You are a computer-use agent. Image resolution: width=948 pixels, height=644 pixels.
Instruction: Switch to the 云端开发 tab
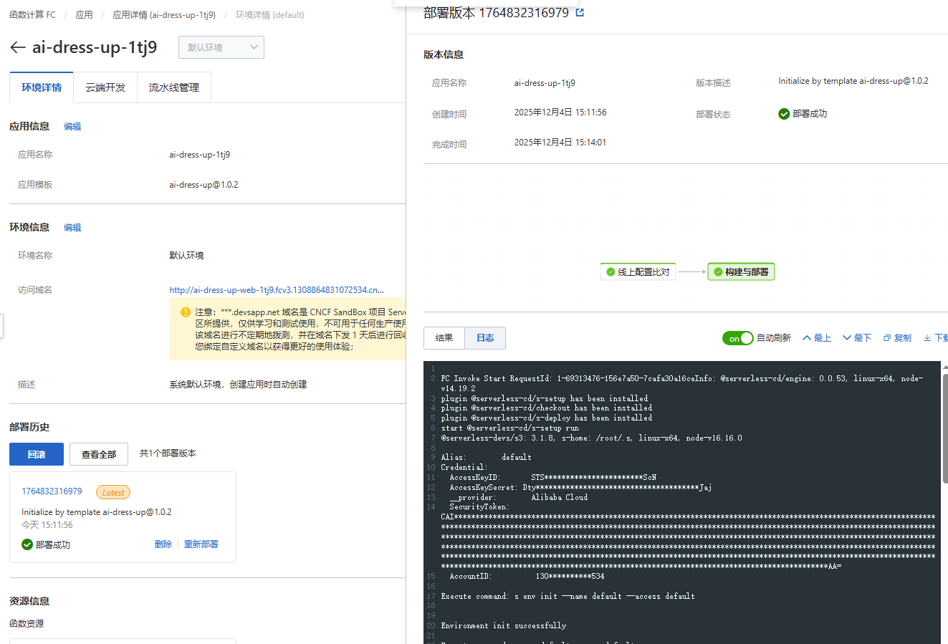(x=105, y=87)
